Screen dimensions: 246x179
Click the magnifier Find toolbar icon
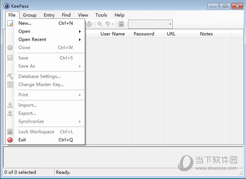(x=100, y=24)
